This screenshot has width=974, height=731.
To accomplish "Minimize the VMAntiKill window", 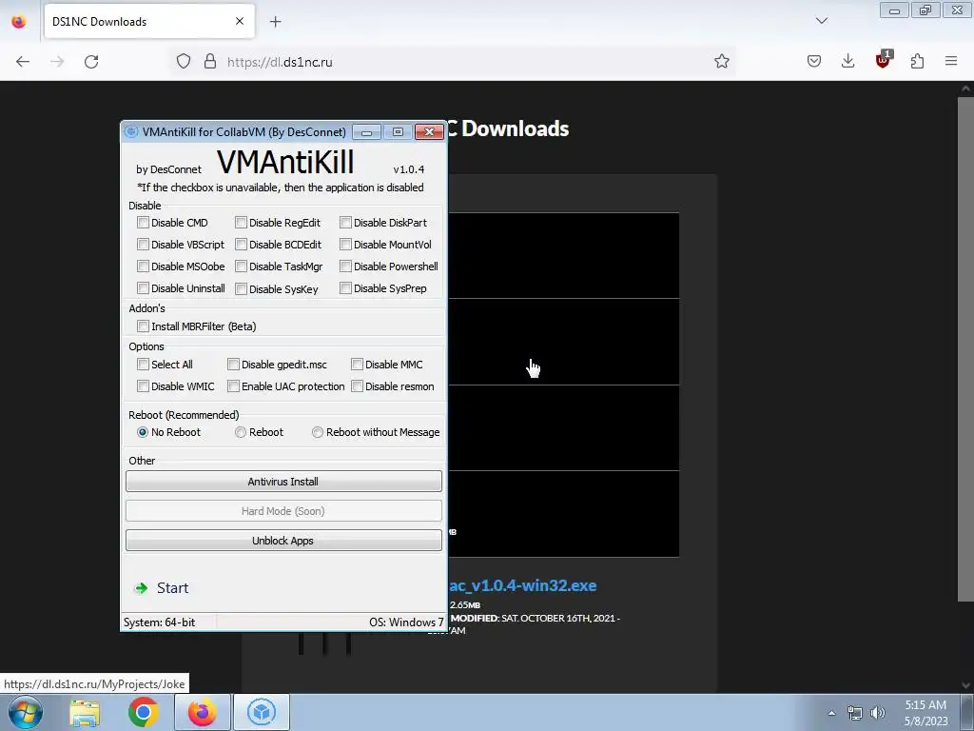I will pyautogui.click(x=366, y=131).
